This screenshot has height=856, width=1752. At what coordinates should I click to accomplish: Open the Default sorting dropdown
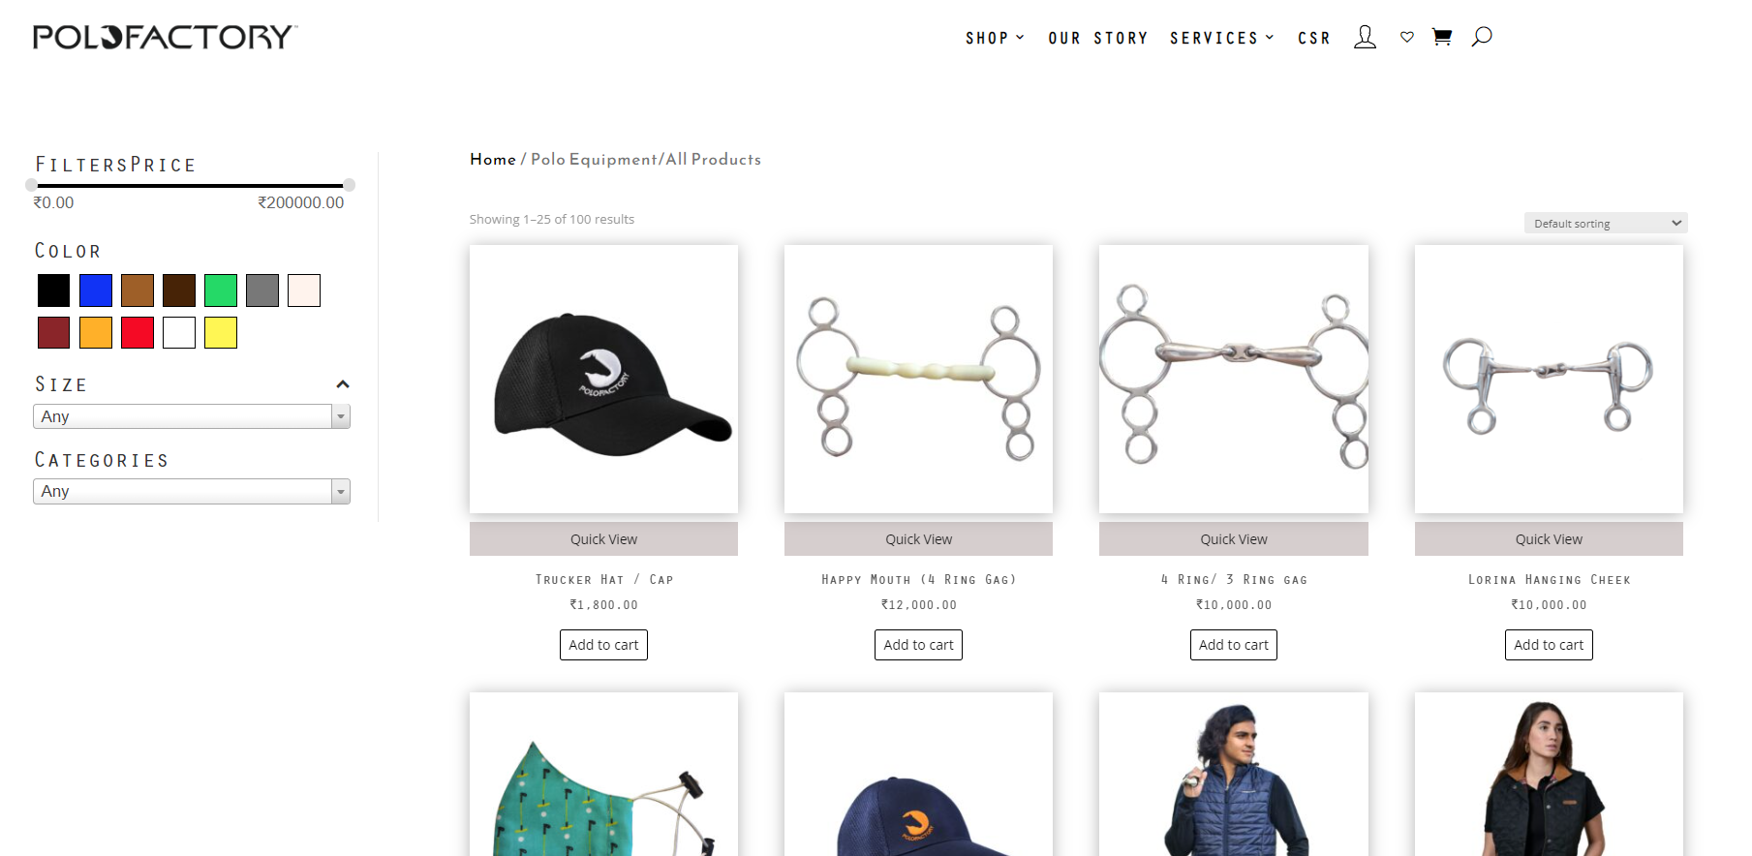[1606, 223]
